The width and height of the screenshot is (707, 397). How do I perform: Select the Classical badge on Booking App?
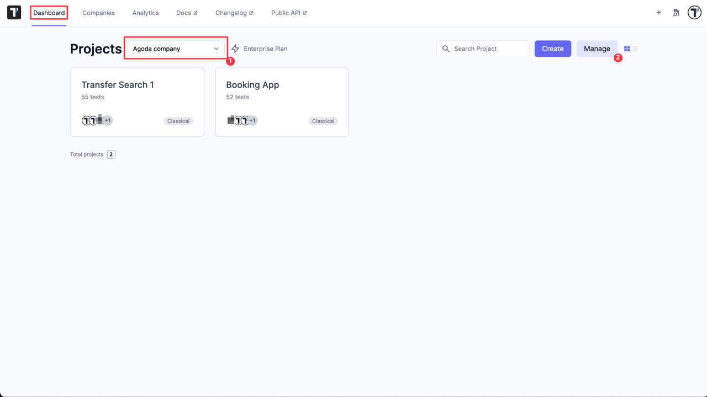click(x=323, y=121)
